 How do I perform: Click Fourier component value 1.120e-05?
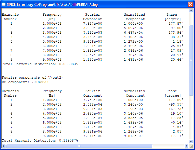coord(93,60)
